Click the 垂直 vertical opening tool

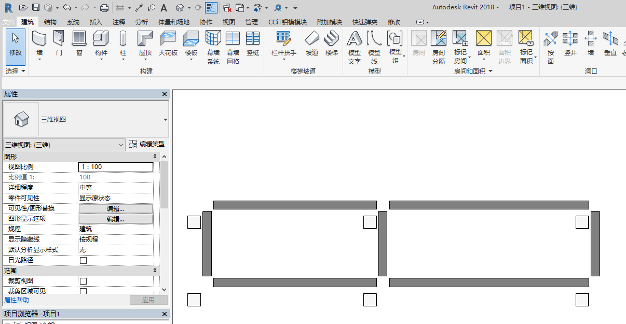(610, 44)
